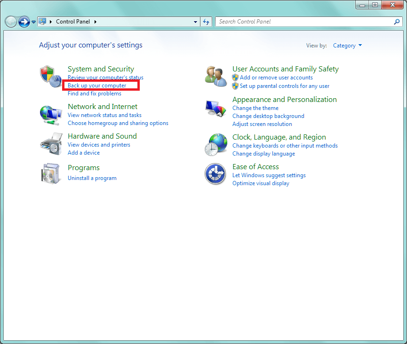Open the Programs disc box icon
Image resolution: width=407 pixels, height=344 pixels.
(50, 173)
